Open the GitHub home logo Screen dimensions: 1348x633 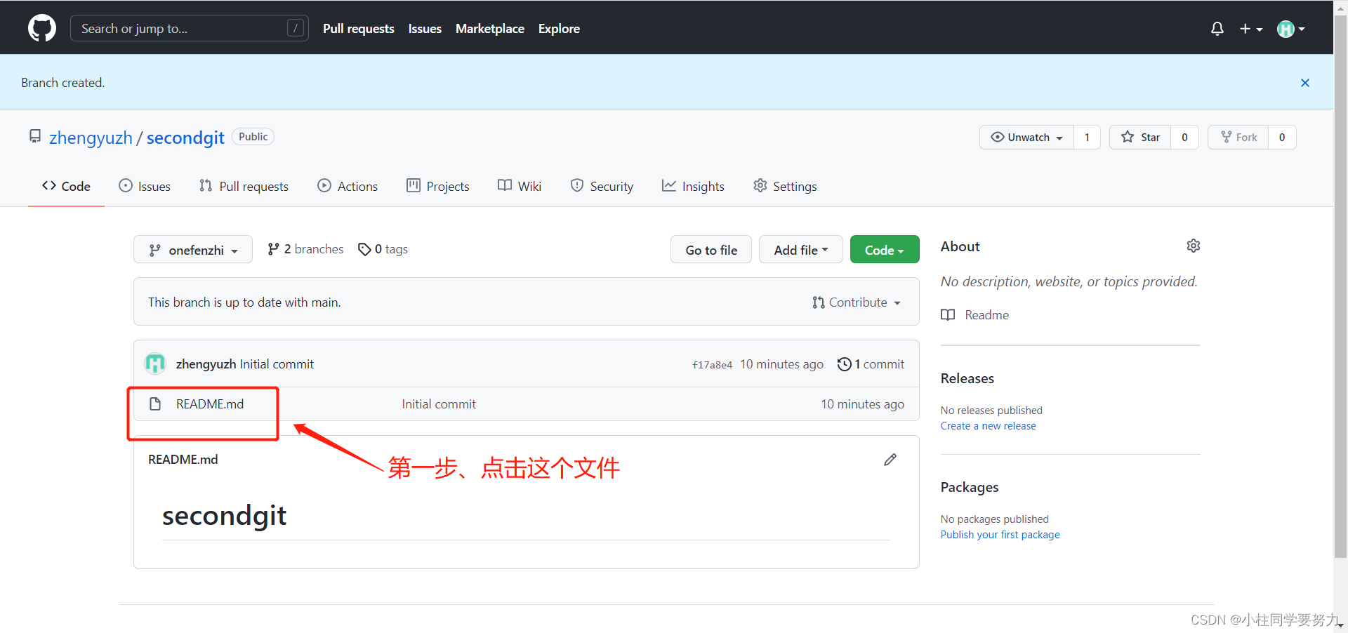41,28
